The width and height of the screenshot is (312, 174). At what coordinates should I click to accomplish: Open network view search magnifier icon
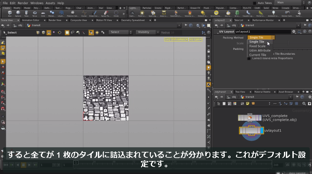click(304, 104)
